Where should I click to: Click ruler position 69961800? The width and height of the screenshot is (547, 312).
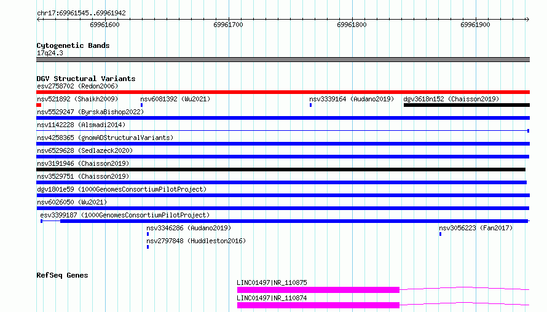click(x=352, y=25)
